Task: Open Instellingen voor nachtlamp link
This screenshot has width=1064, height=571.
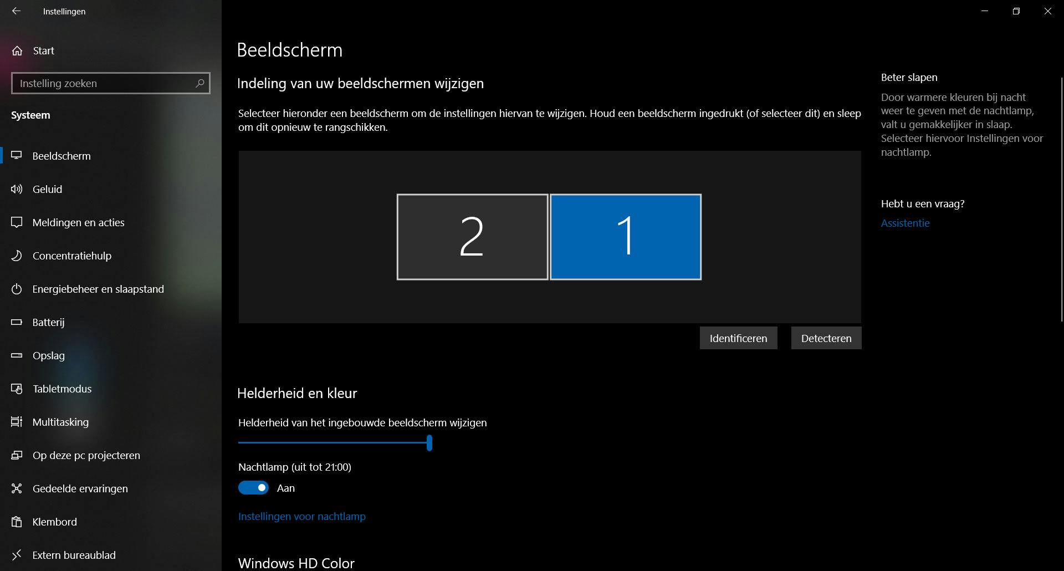Action: pyautogui.click(x=302, y=516)
